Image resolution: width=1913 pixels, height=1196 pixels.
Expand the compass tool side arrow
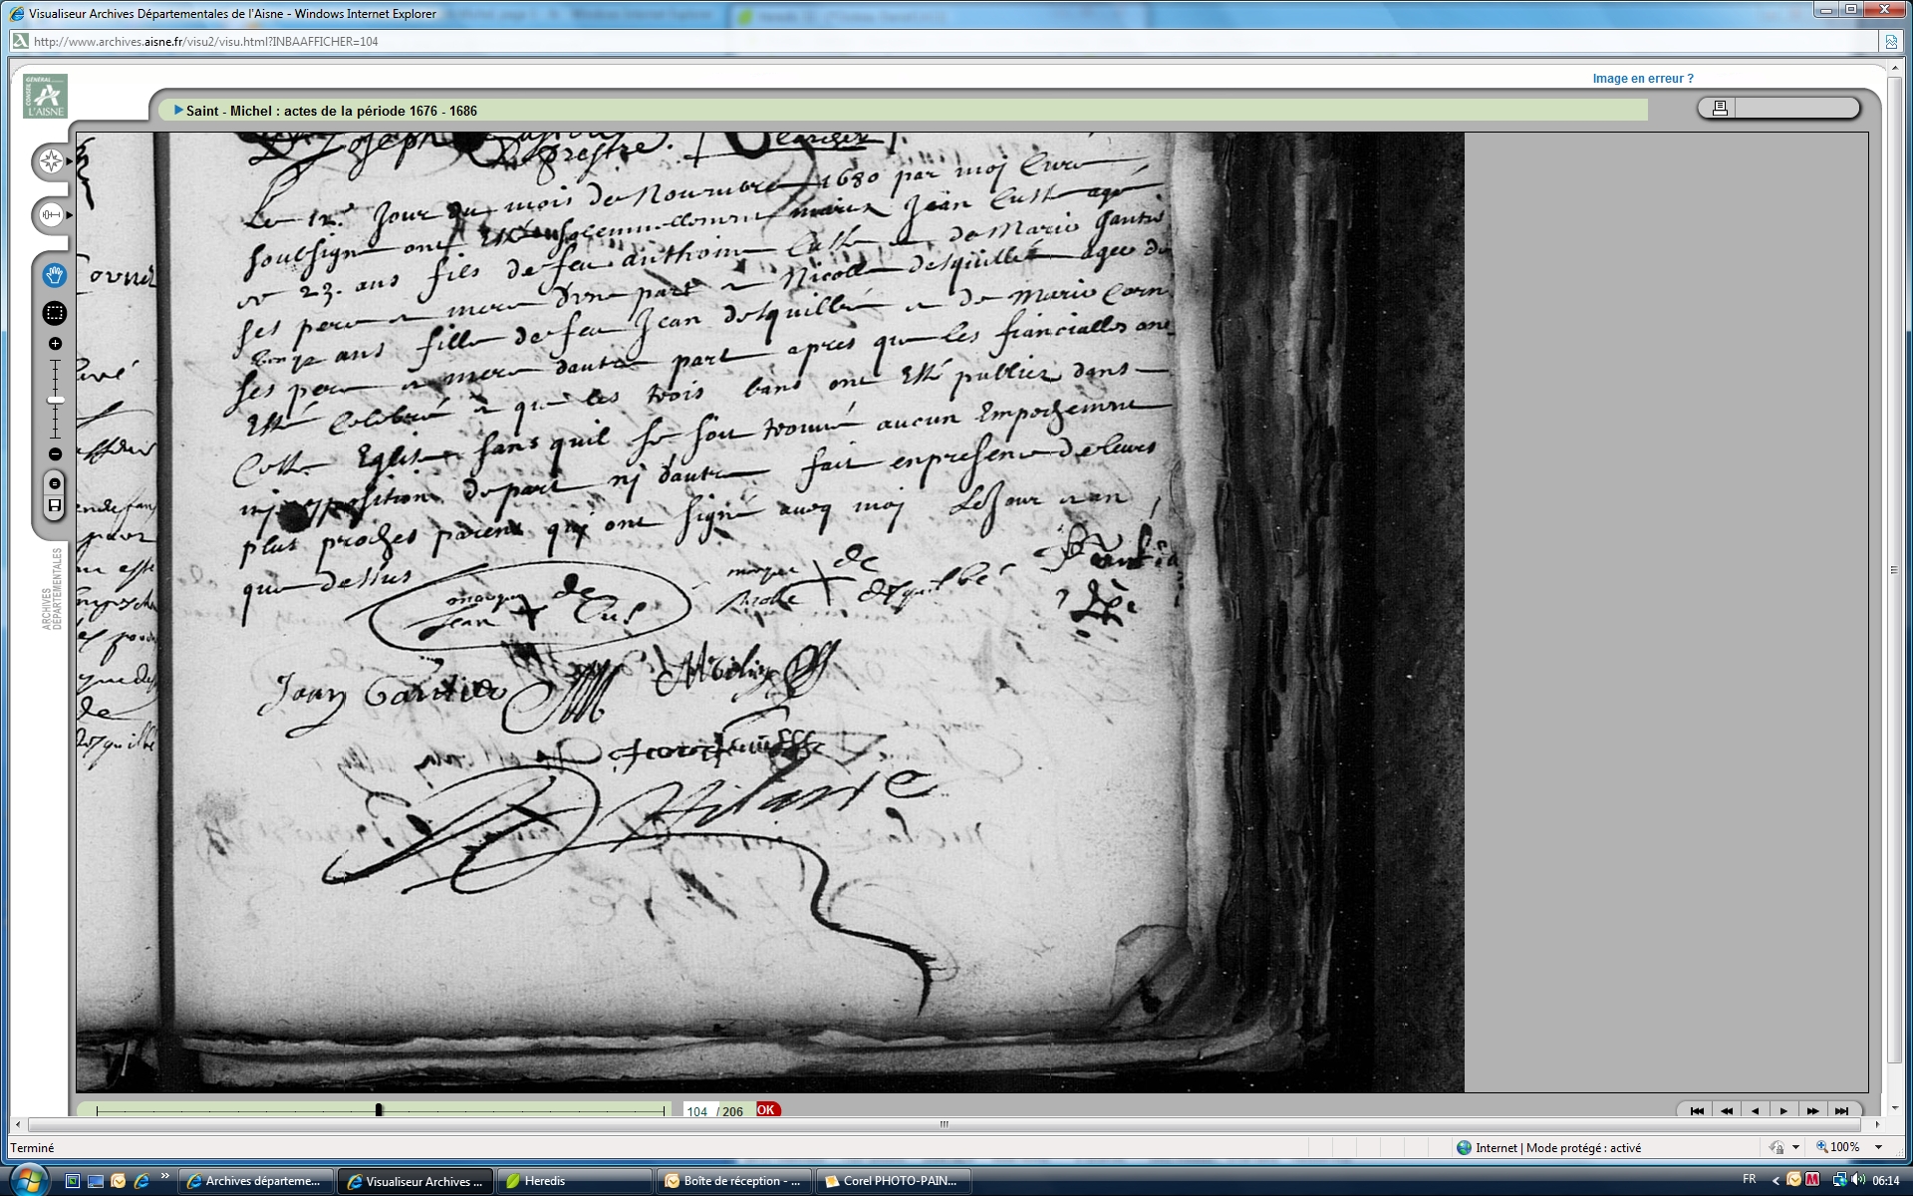pos(69,161)
